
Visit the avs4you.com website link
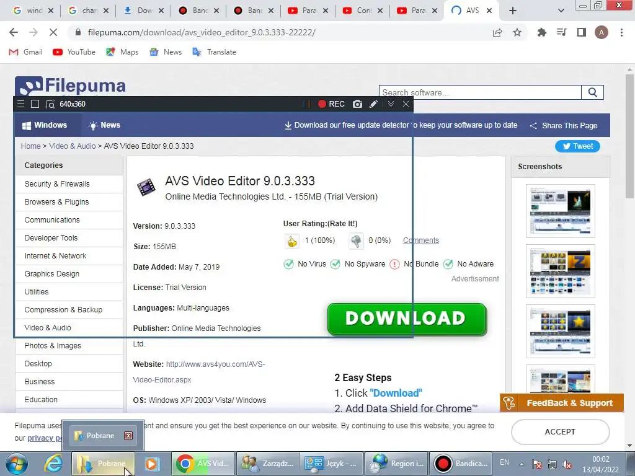199,372
